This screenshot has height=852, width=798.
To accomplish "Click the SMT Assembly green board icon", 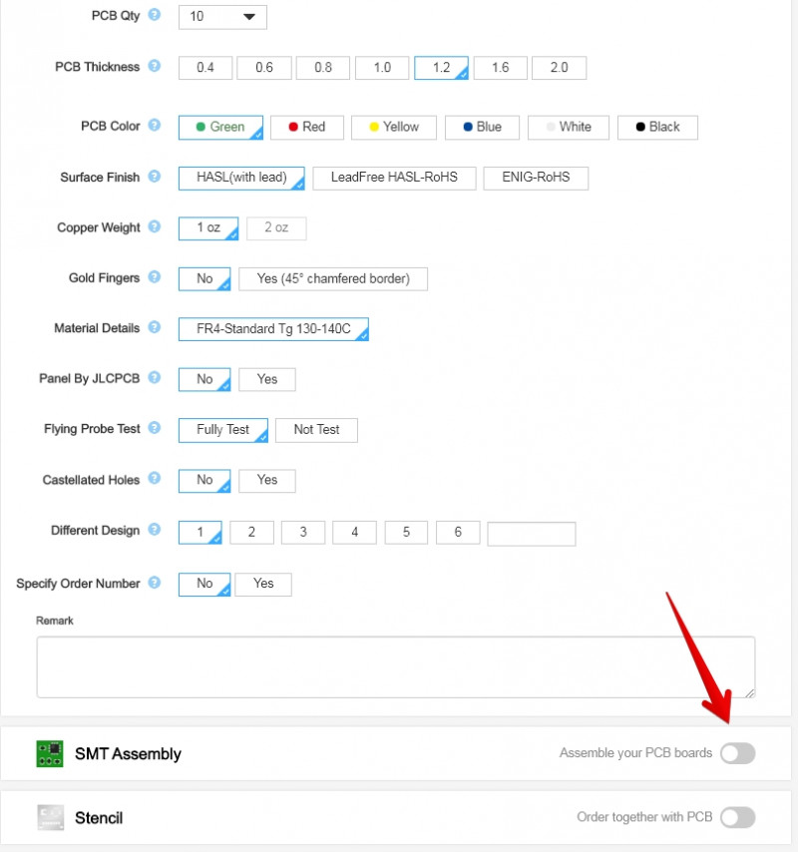I will pyautogui.click(x=50, y=753).
